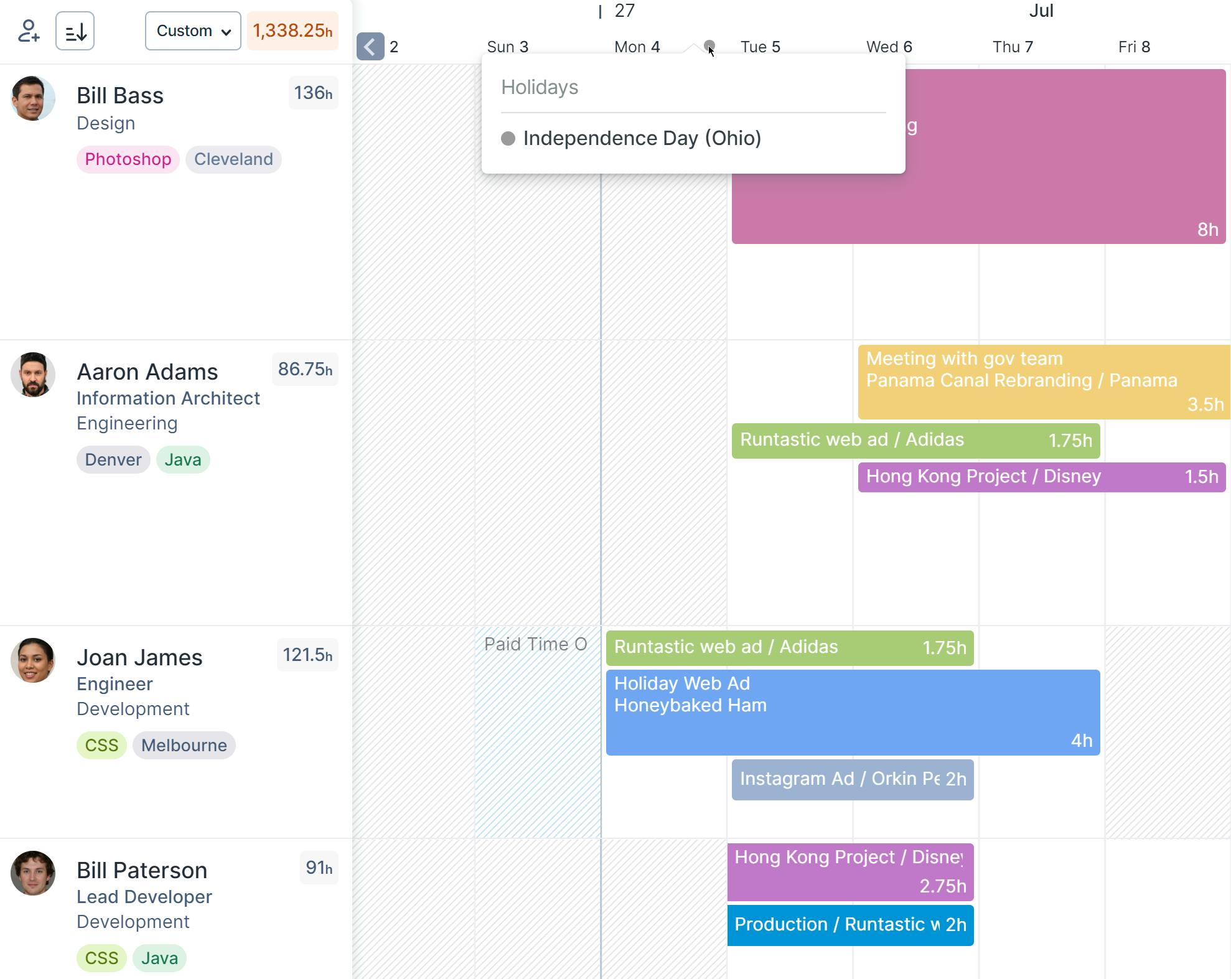This screenshot has height=979, width=1231.
Task: Open the Custom view dropdown menu
Action: [191, 31]
